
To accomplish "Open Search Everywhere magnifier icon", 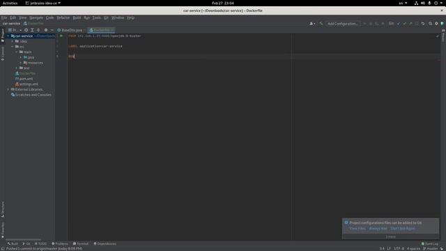I will point(430,24).
